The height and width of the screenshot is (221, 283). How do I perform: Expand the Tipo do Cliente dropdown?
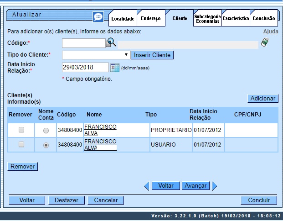(96, 55)
